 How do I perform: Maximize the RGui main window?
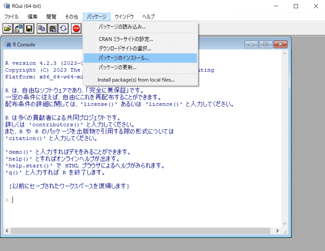(x=296, y=6)
